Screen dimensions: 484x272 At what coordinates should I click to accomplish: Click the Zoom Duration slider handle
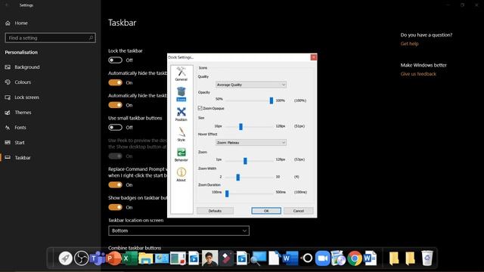point(227,193)
